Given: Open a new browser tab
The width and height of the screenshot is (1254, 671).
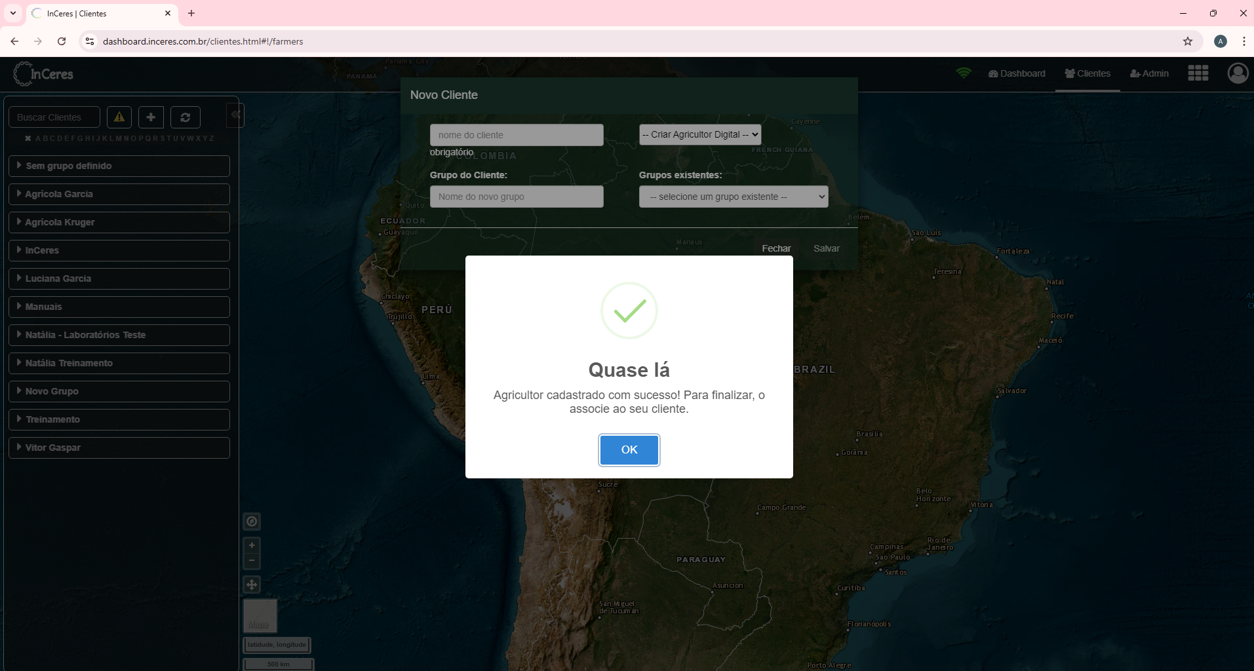Looking at the screenshot, I should tap(191, 13).
